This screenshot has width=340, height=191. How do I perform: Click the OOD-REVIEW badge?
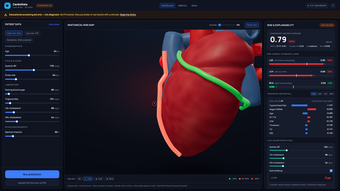[x=327, y=25]
